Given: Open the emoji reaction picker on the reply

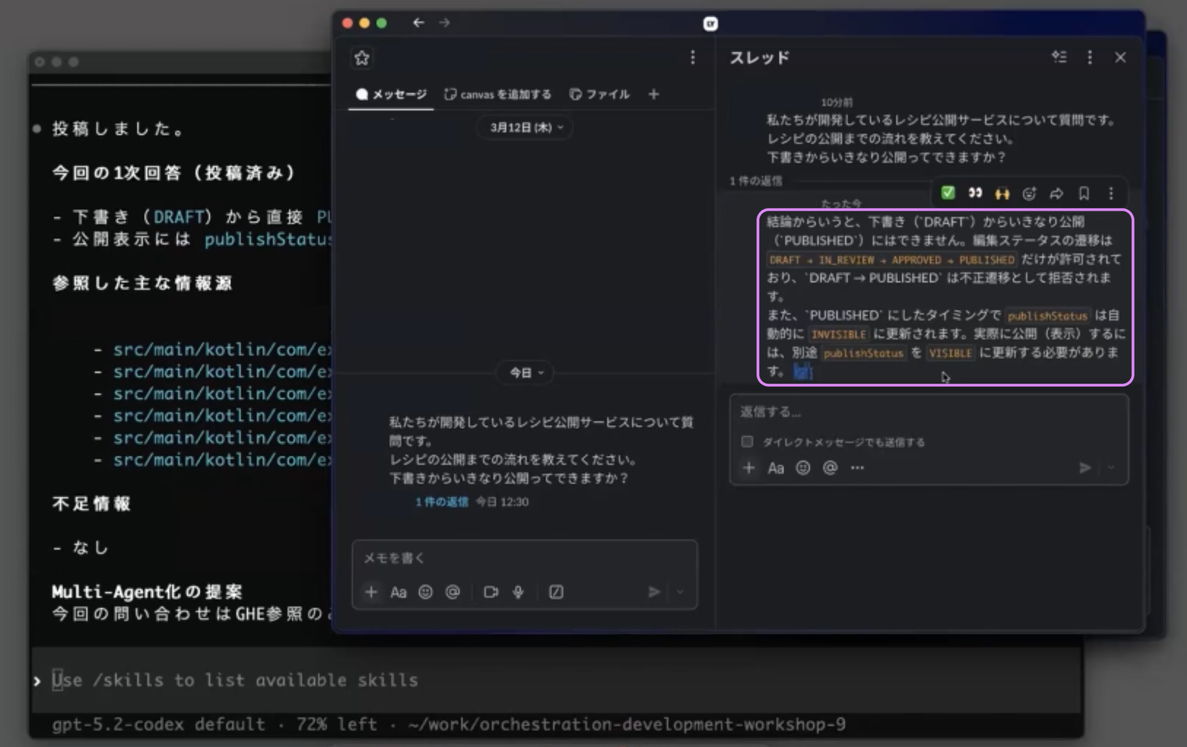Looking at the screenshot, I should 1029,194.
